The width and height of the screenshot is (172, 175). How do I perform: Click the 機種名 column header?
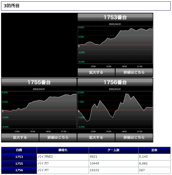coord(63,150)
